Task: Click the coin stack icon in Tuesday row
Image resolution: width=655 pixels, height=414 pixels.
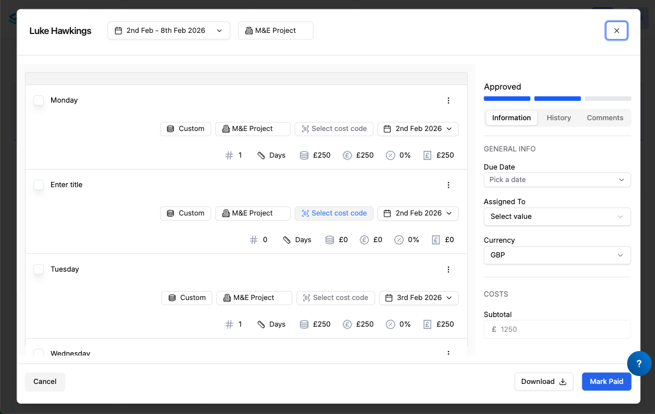Action: tap(304, 324)
